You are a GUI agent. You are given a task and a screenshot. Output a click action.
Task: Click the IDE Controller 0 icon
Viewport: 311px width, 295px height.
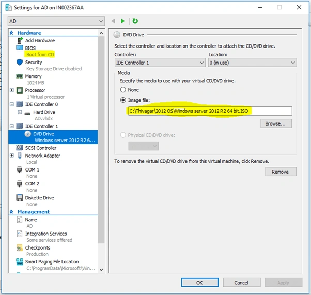tap(20, 104)
